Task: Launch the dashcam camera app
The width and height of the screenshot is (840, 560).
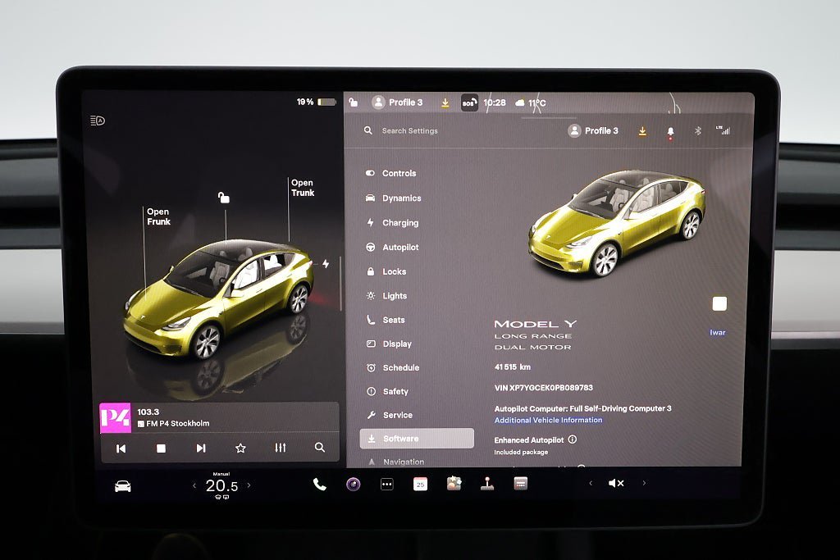Action: pos(353,484)
